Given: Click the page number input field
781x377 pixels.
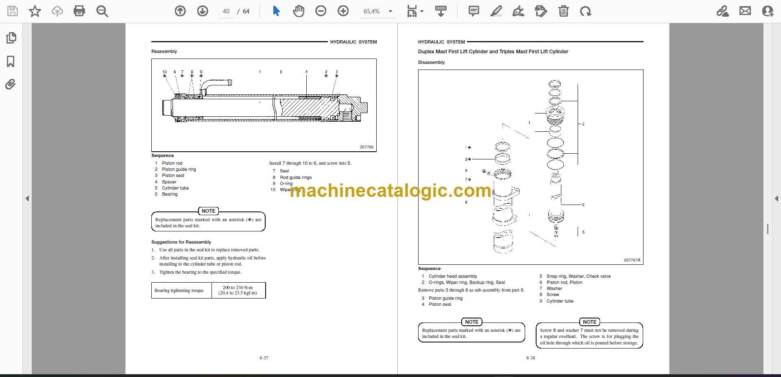Looking at the screenshot, I should tap(226, 11).
